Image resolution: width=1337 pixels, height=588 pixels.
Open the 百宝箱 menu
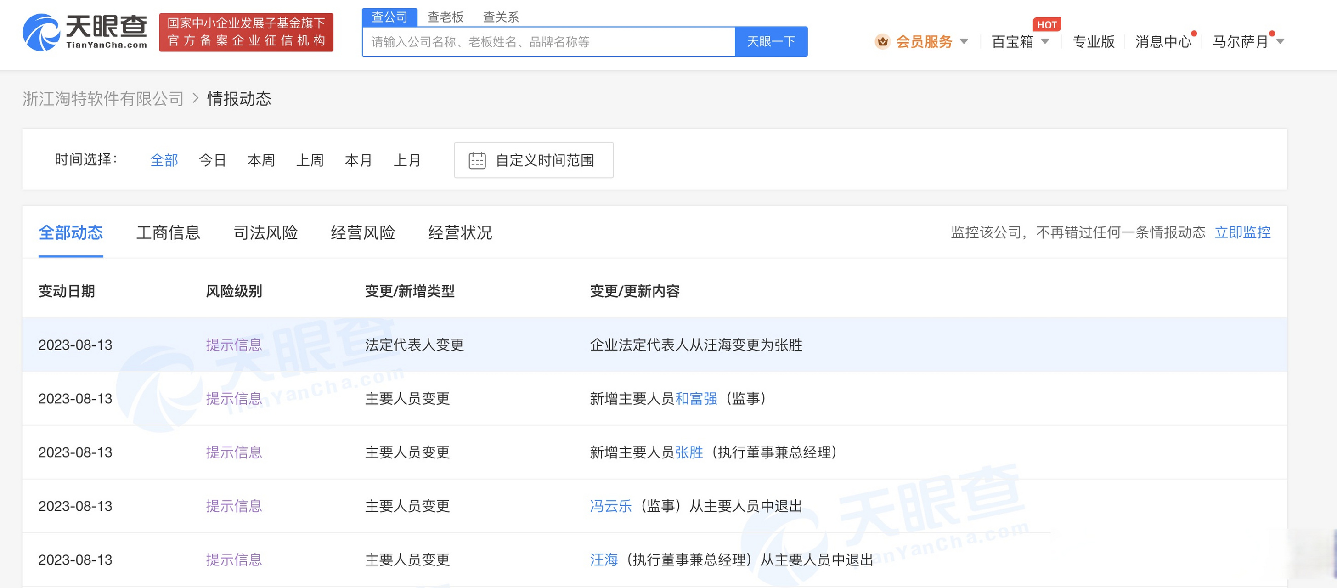[1013, 41]
